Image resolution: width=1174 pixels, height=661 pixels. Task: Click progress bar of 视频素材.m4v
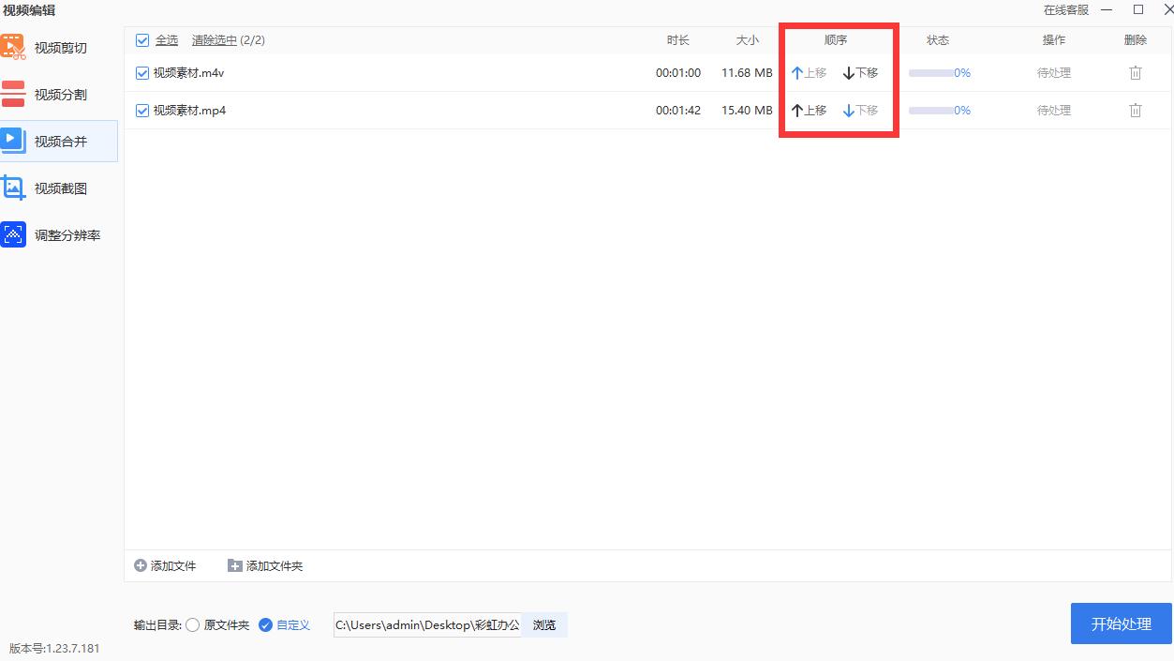931,72
